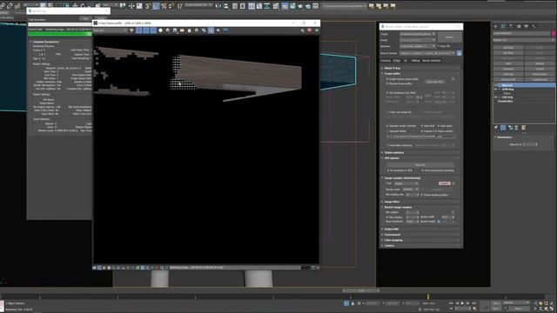Lock view icon beside View to Render
This screenshot has height=313, width=557.
[x=459, y=53]
